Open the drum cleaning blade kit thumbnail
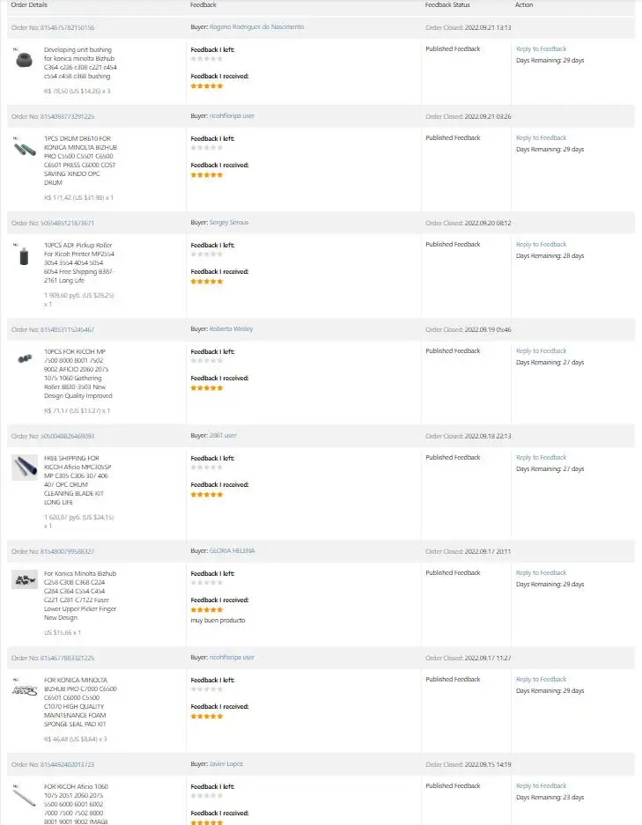642x825 pixels. (24, 468)
